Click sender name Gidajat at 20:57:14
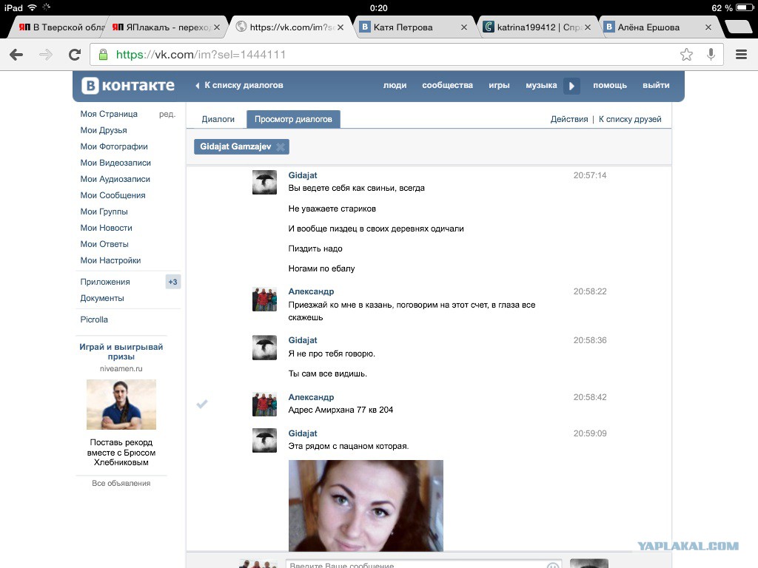This screenshot has height=568, width=758. (x=303, y=175)
